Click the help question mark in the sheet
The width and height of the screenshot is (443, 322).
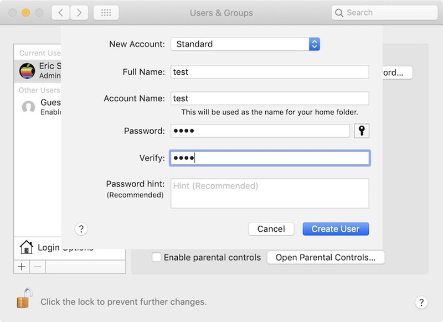pos(81,228)
